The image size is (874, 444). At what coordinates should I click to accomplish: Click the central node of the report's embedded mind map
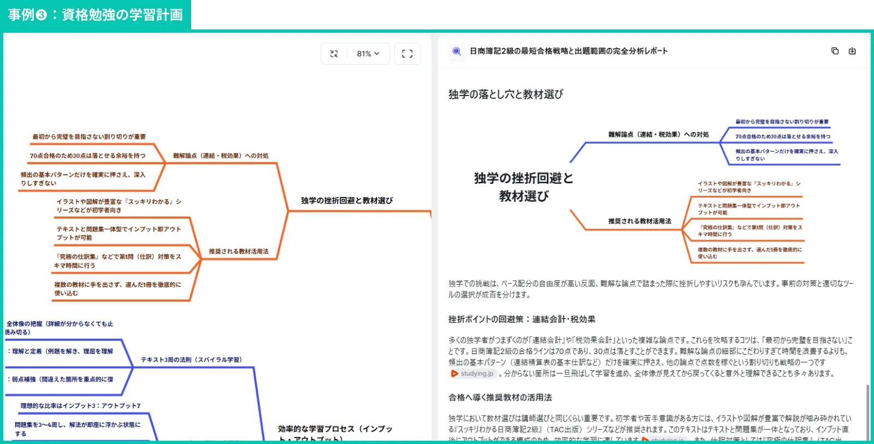523,187
